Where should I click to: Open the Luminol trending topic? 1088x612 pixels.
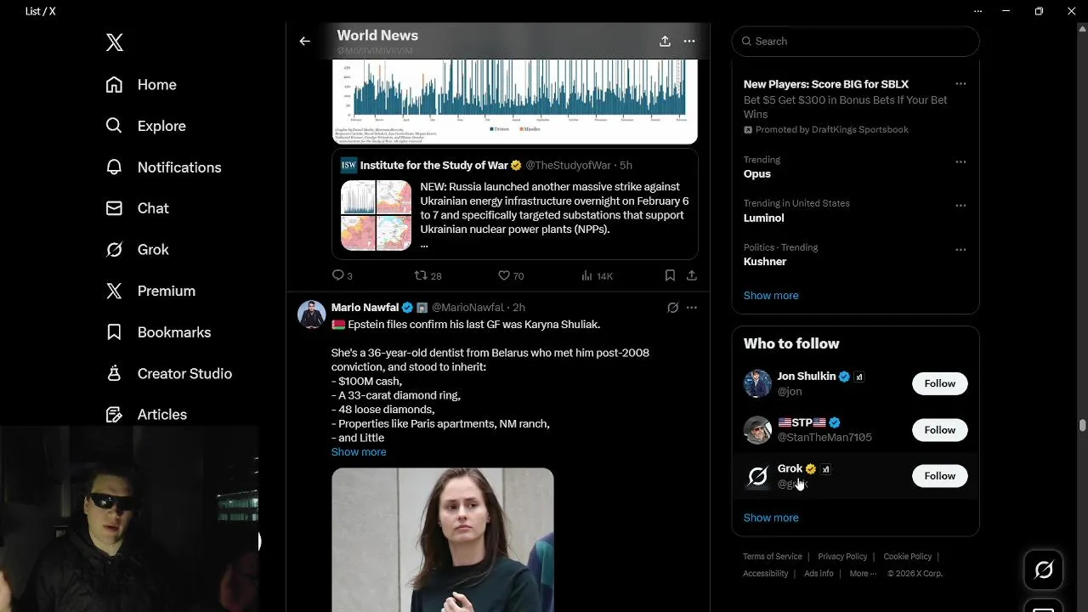(763, 218)
